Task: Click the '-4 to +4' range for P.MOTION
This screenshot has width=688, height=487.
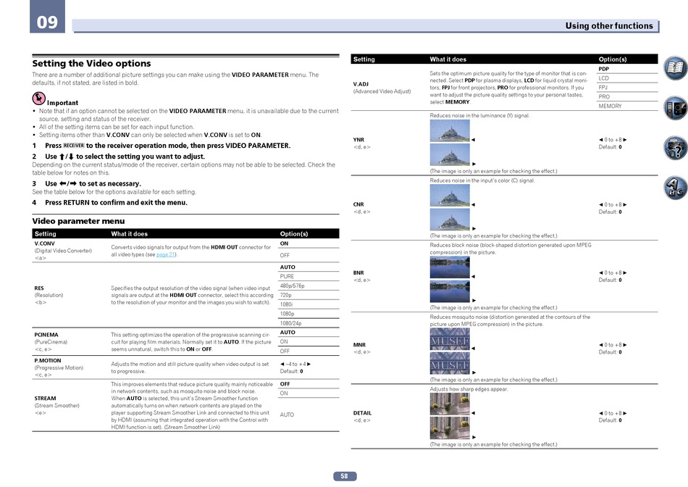Action: [x=295, y=364]
